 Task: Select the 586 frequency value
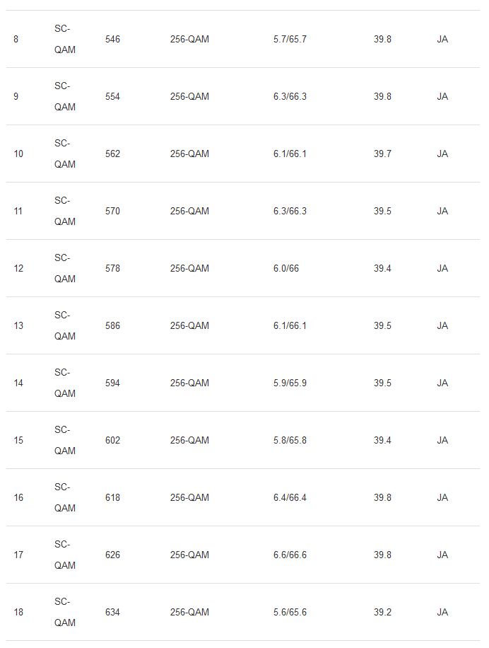pyautogui.click(x=112, y=325)
